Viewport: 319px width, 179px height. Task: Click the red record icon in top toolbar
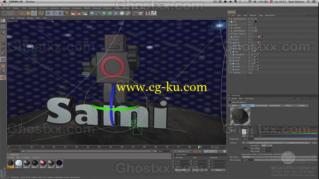click(148, 13)
